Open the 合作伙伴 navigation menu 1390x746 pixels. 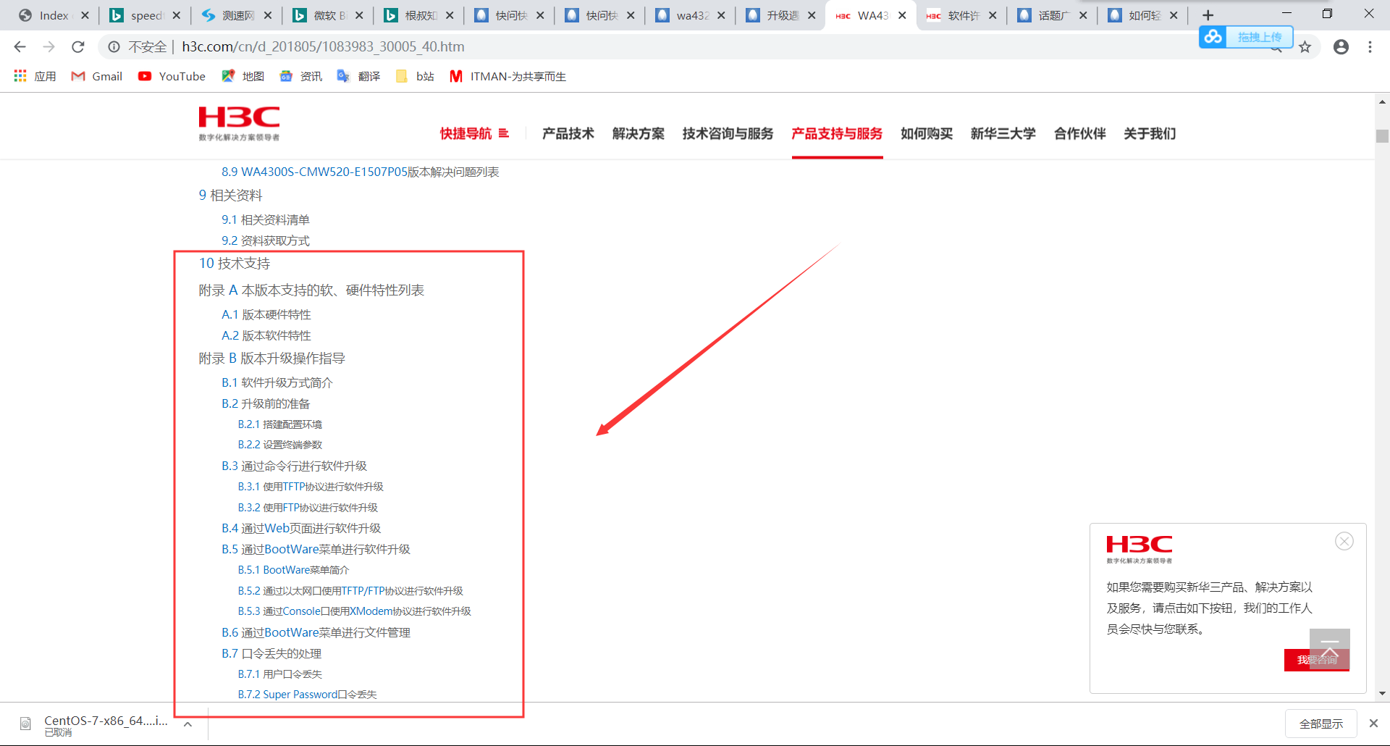click(x=1080, y=133)
